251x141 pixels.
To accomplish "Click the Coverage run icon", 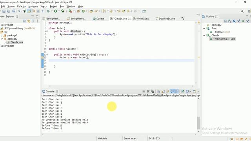I will point(63,11).
